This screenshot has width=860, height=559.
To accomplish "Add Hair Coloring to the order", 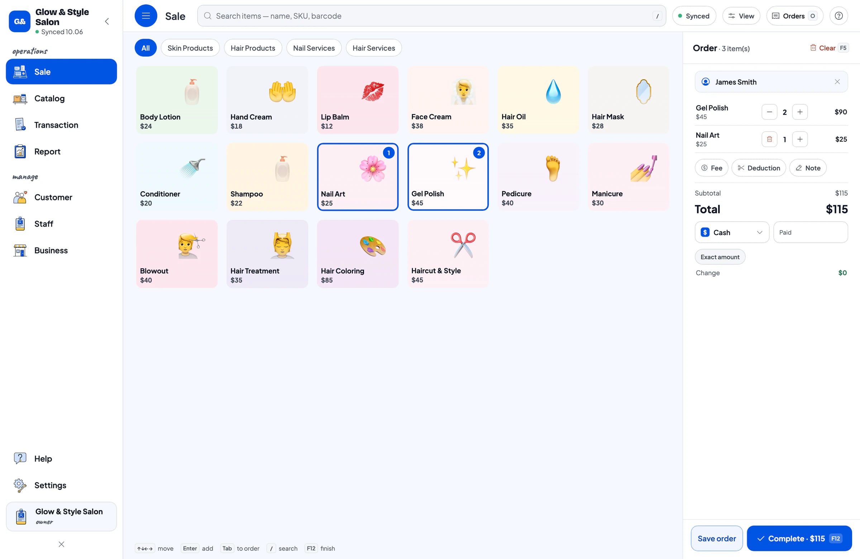I will (x=357, y=254).
